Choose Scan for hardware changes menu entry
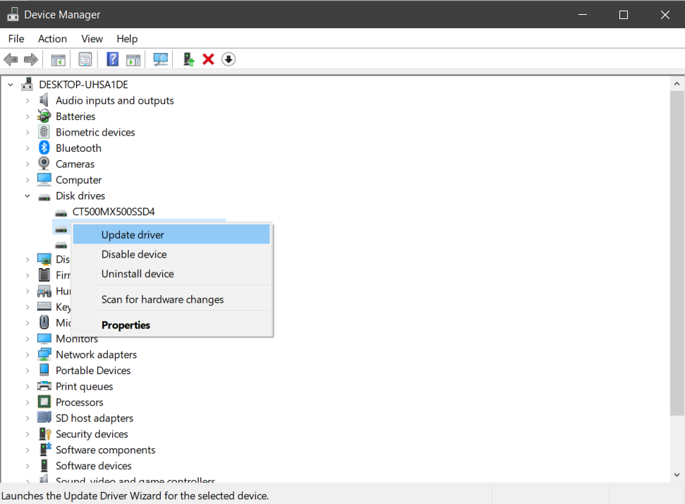 171,299
